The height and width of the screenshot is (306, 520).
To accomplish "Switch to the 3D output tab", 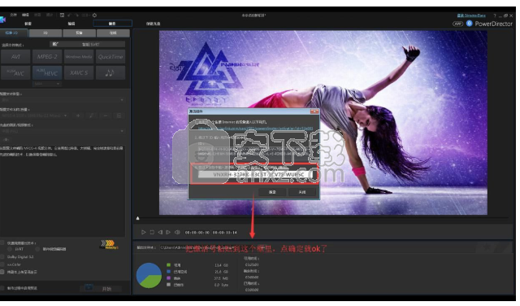I will (x=45, y=33).
